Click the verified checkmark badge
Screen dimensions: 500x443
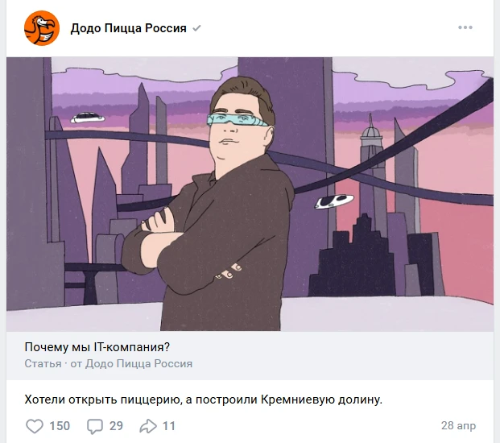pyautogui.click(x=196, y=28)
